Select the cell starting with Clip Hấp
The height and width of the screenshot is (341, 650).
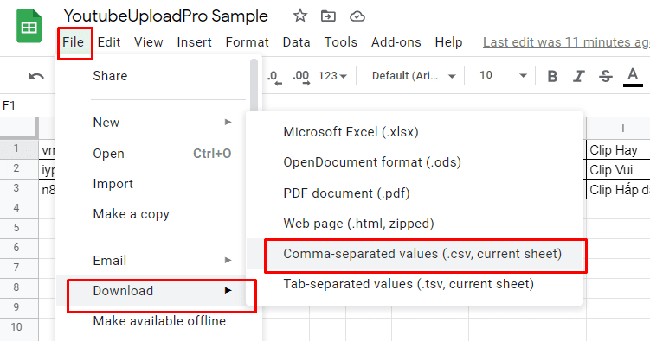pyautogui.click(x=618, y=190)
